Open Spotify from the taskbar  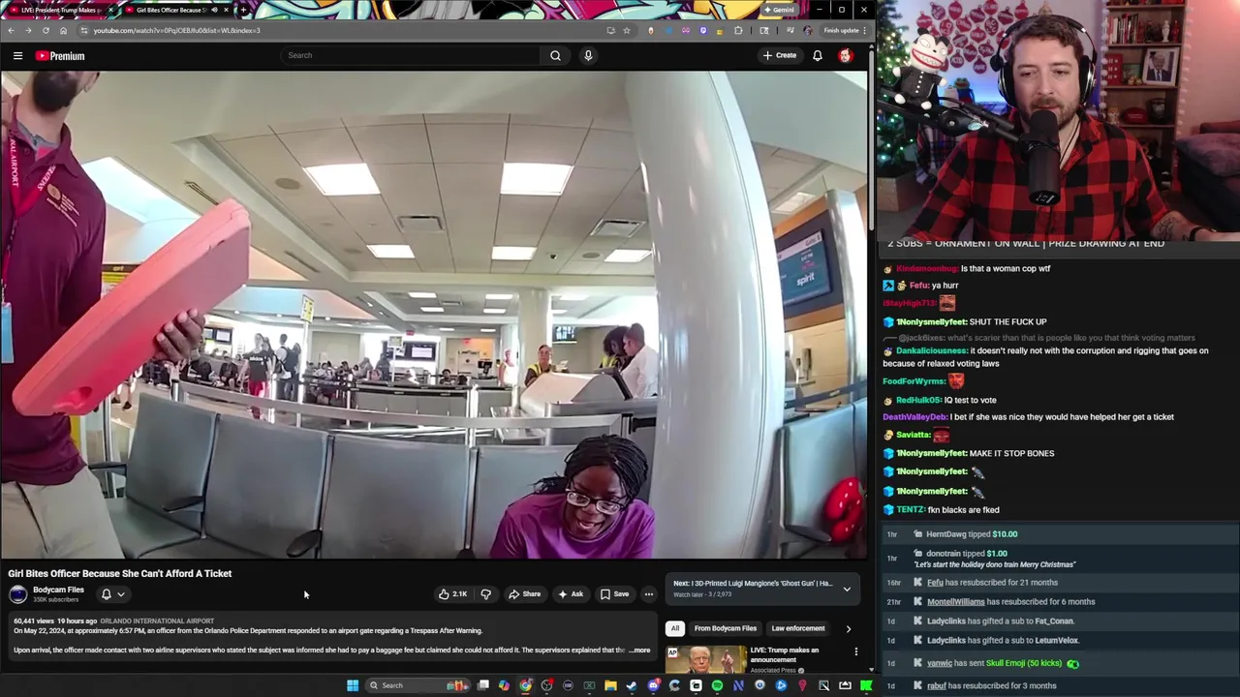coord(717,685)
